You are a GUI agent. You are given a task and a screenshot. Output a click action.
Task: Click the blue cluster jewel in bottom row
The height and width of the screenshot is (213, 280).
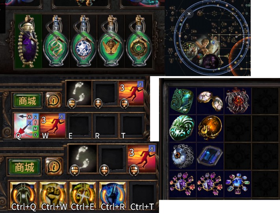click(x=237, y=184)
